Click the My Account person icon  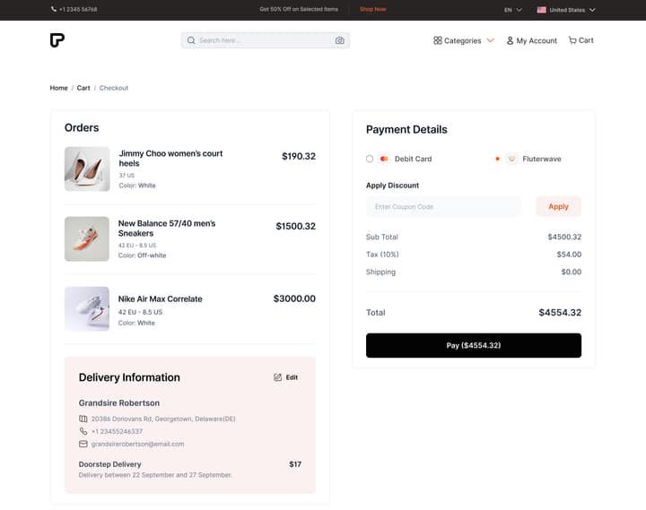[x=510, y=40]
